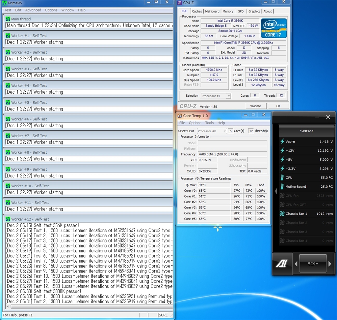Click the Worker #7 Self-Test icon
Viewport: 337px width, 320px height.
8,136
